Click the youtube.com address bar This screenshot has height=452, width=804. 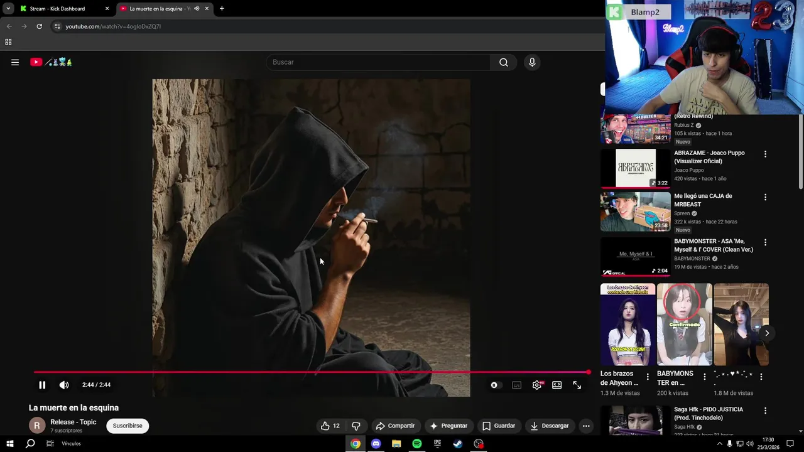[x=327, y=26]
